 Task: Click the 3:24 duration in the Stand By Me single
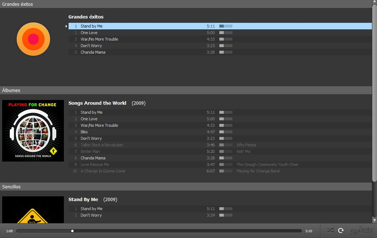click(x=210, y=215)
